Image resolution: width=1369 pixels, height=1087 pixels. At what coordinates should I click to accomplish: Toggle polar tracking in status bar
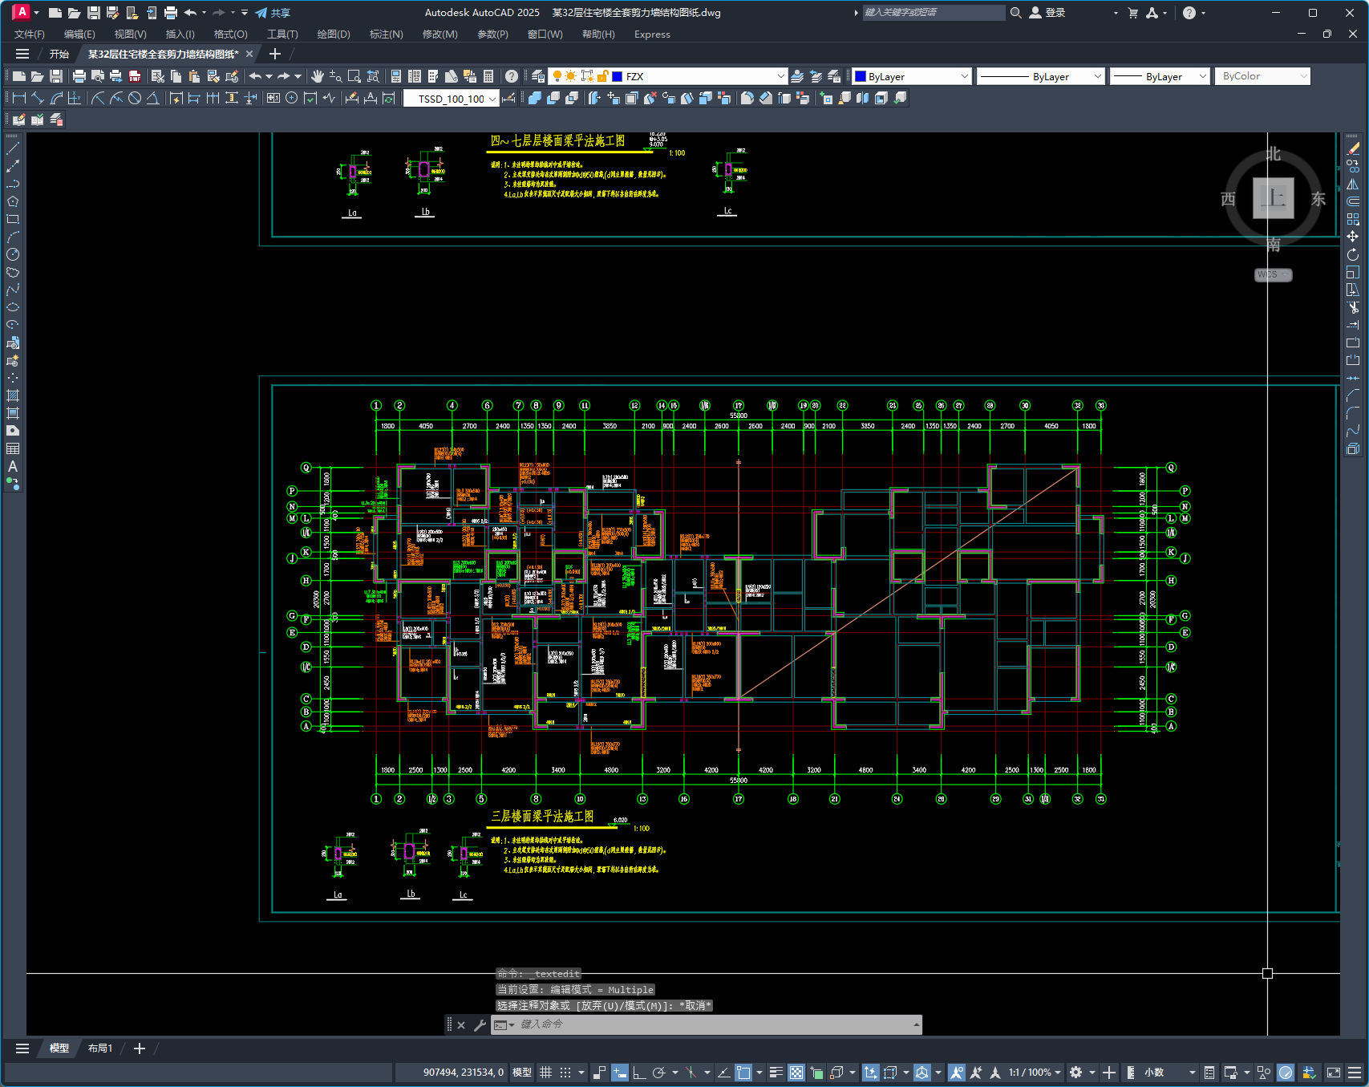[x=659, y=1073]
